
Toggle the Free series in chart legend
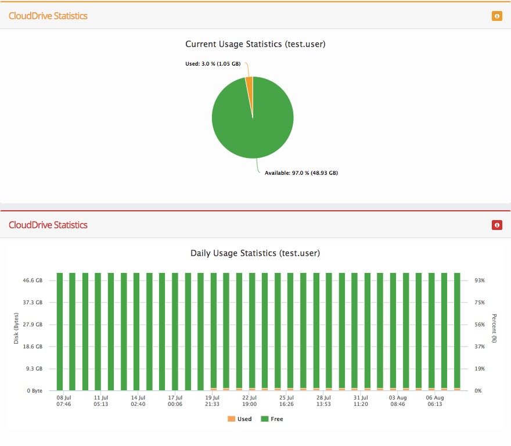[x=277, y=419]
